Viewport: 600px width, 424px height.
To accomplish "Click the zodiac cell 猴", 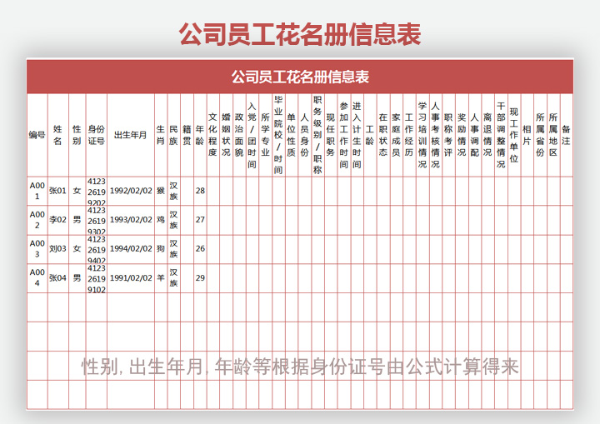I will click(161, 191).
